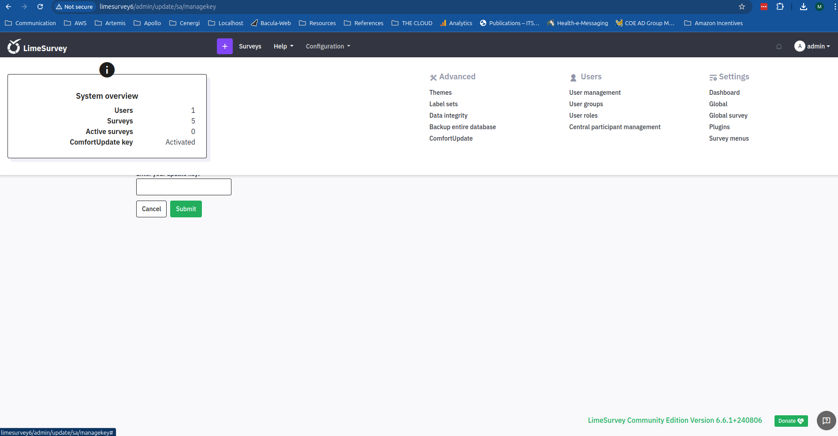The width and height of the screenshot is (838, 436).
Task: Go to Surveys in the top navigation
Action: tap(250, 46)
